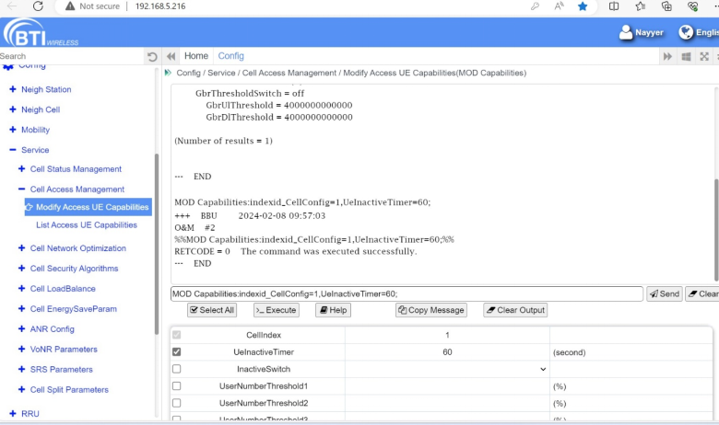Click the double-right tab scroll arrows
Viewport: 719px width, 425px height.
point(667,57)
